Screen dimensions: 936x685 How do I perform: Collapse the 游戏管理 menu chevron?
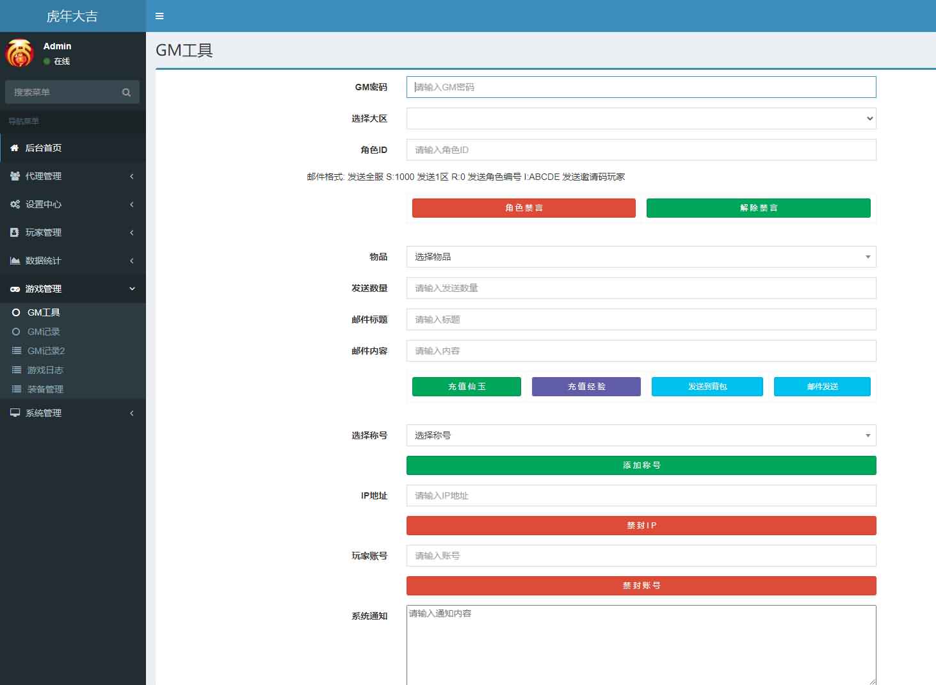tap(132, 289)
